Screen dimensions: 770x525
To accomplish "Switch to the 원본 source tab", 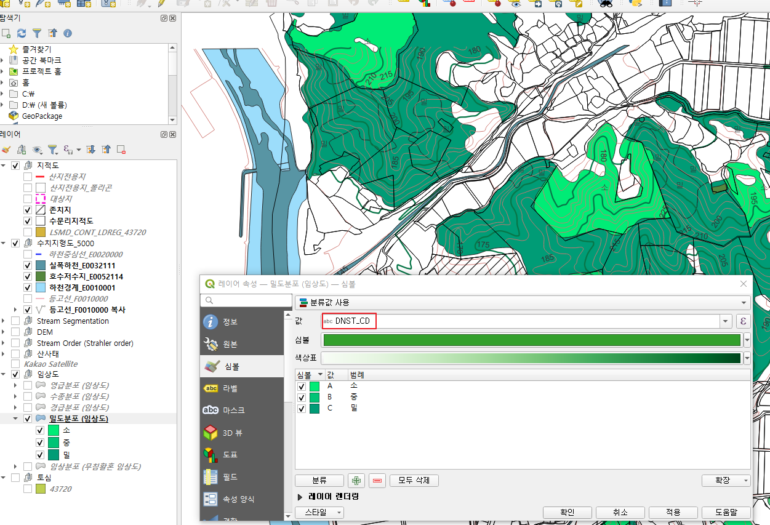I will [242, 344].
